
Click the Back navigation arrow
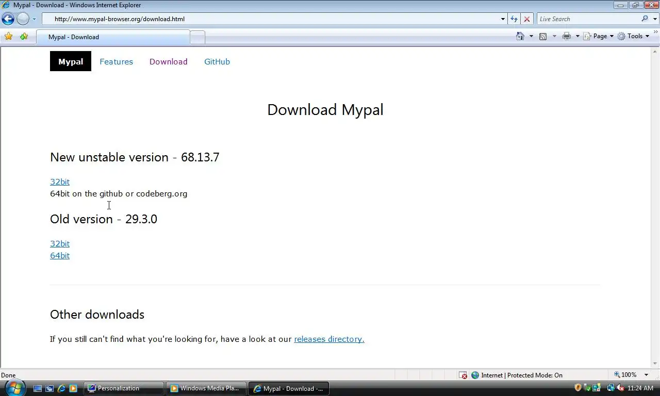[8, 19]
